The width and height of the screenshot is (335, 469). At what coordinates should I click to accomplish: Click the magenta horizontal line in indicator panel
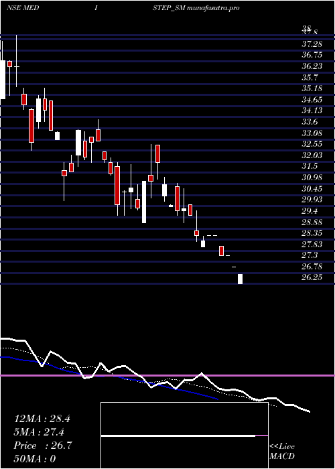[x=167, y=375]
